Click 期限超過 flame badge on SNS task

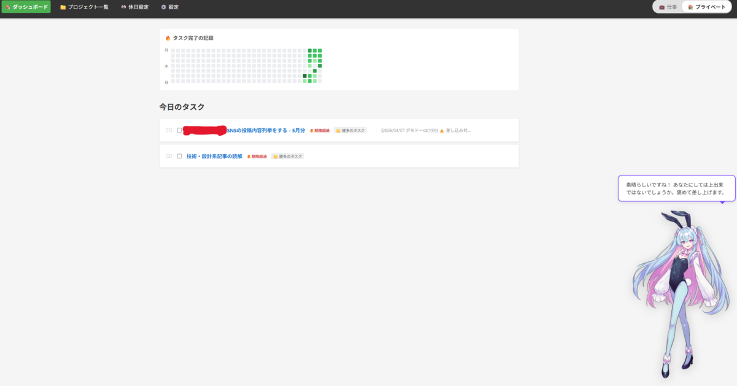coord(320,130)
